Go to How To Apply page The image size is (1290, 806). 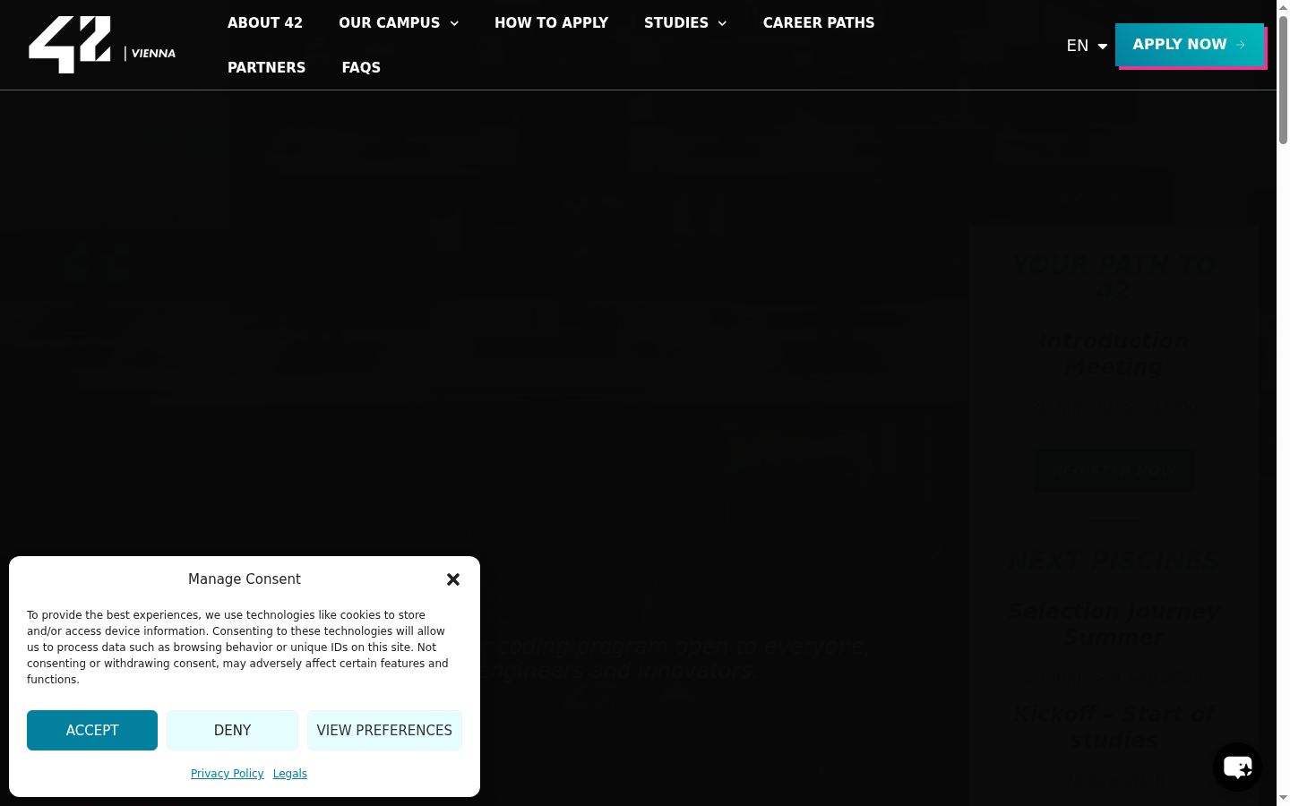[551, 22]
